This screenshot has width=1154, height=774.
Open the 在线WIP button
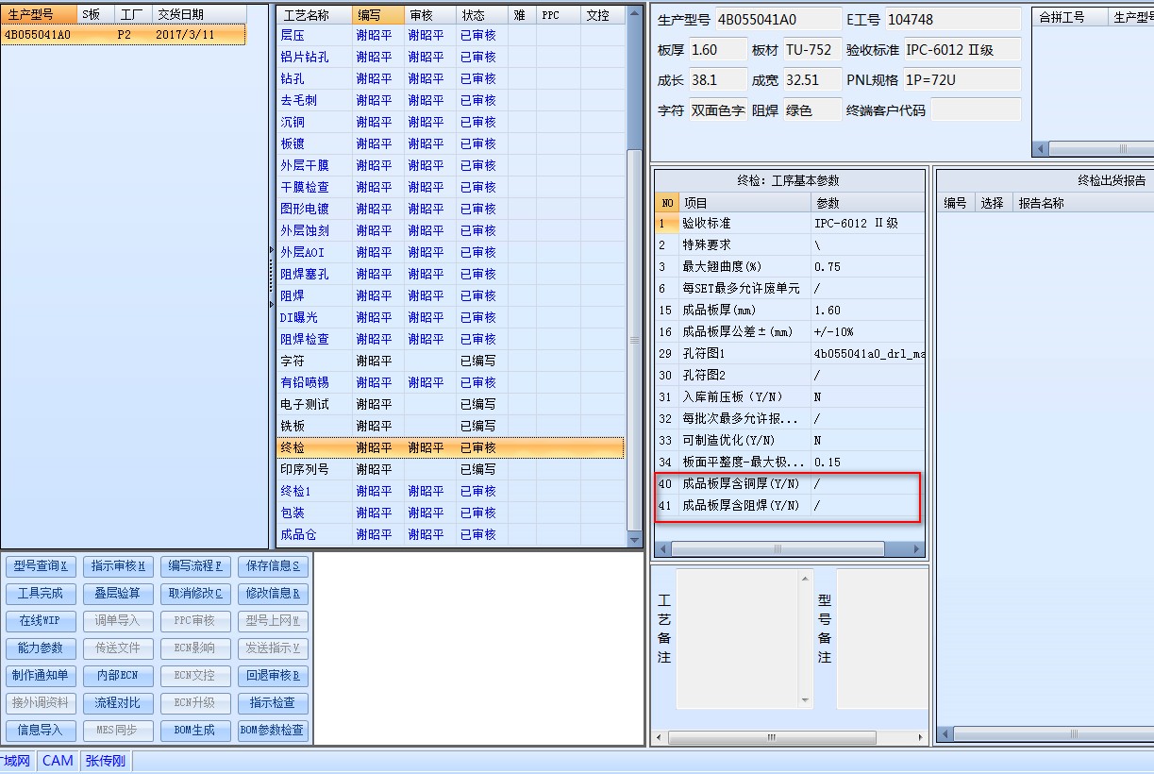[x=42, y=621]
